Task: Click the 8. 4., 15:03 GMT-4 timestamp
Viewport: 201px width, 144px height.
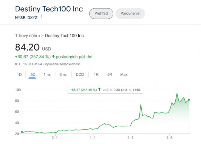Action: pyautogui.click(x=28, y=64)
